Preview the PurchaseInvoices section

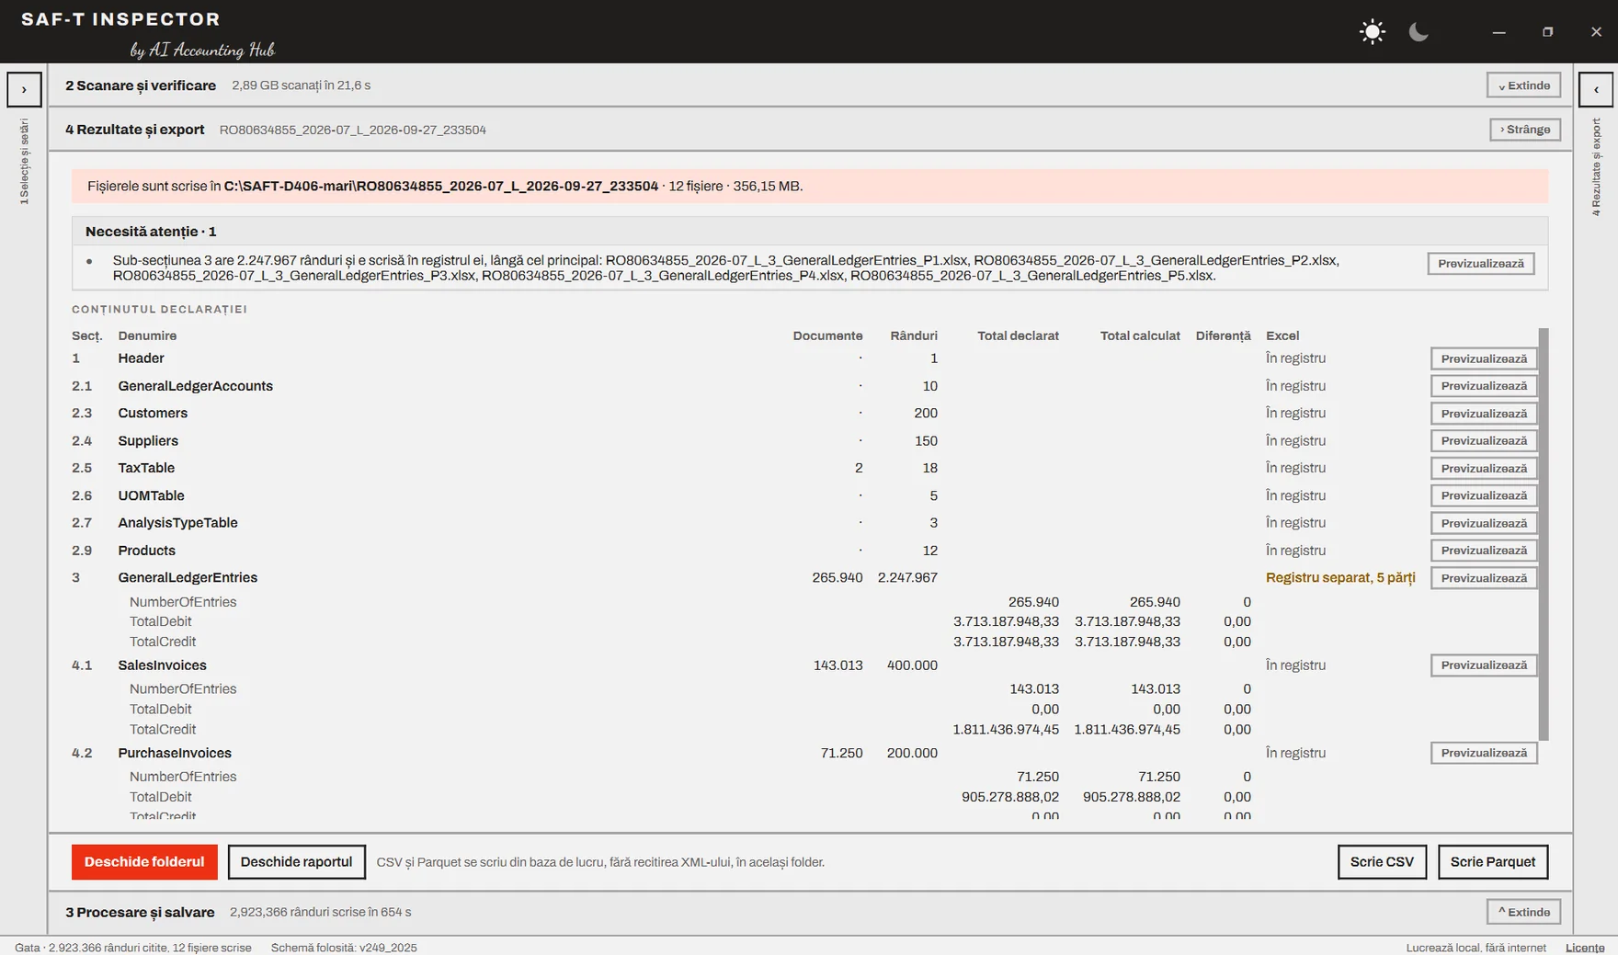[x=1484, y=753]
